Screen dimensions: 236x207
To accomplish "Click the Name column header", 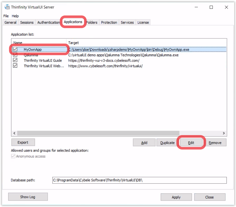I will (39, 43).
